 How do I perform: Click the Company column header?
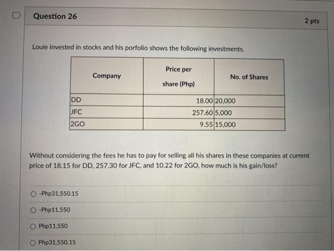click(107, 76)
